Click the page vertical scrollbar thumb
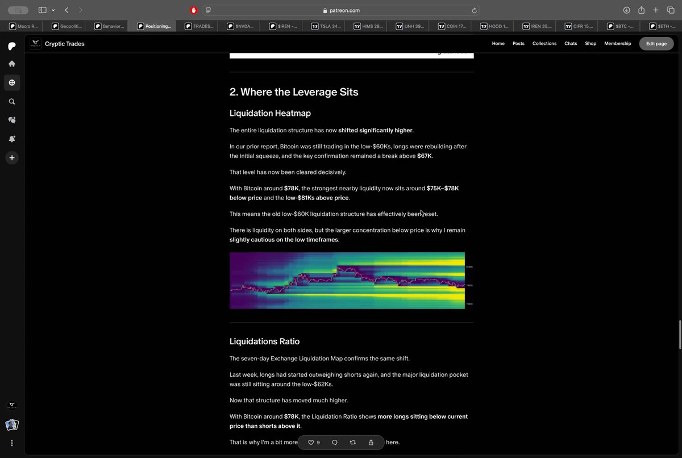This screenshot has height=458, width=682. coord(680,335)
